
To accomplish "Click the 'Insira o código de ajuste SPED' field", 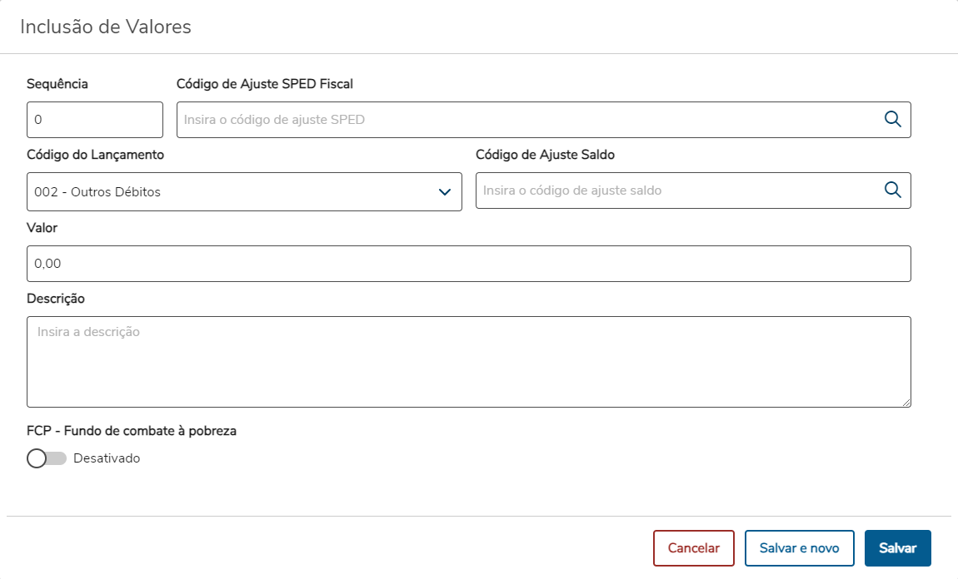I will 525,120.
